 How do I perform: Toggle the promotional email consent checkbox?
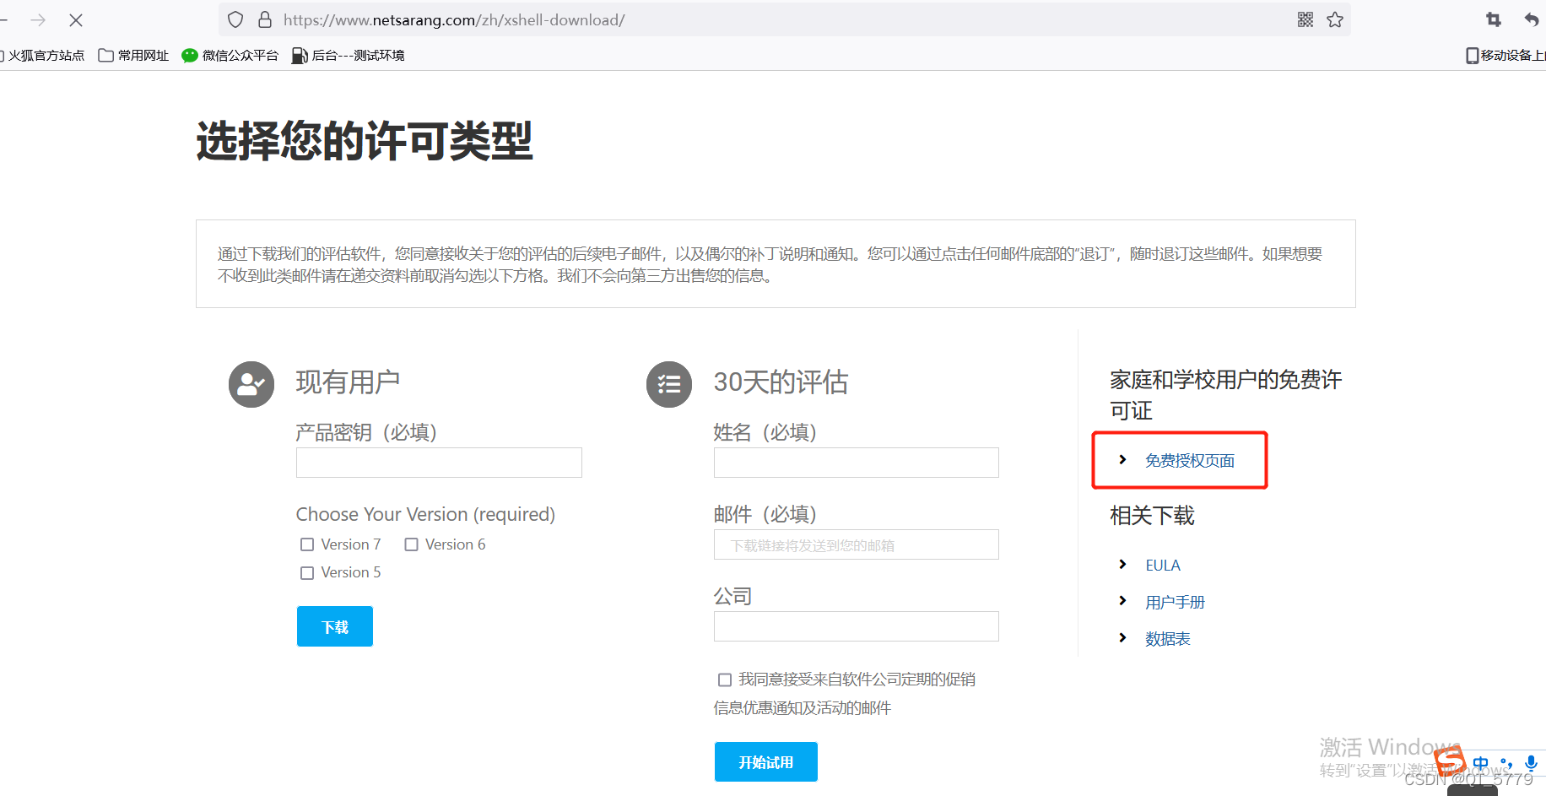pyautogui.click(x=725, y=680)
